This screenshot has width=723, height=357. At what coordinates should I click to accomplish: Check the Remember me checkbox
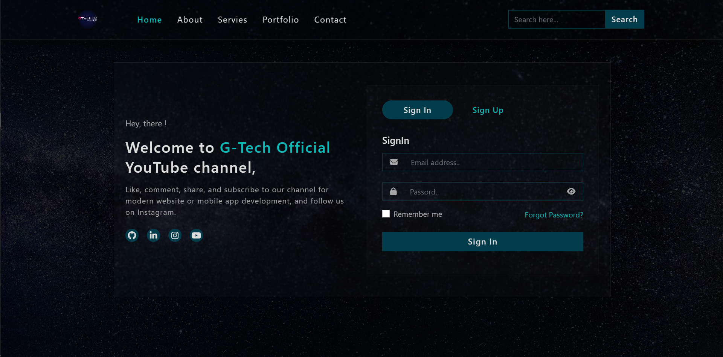(386, 214)
